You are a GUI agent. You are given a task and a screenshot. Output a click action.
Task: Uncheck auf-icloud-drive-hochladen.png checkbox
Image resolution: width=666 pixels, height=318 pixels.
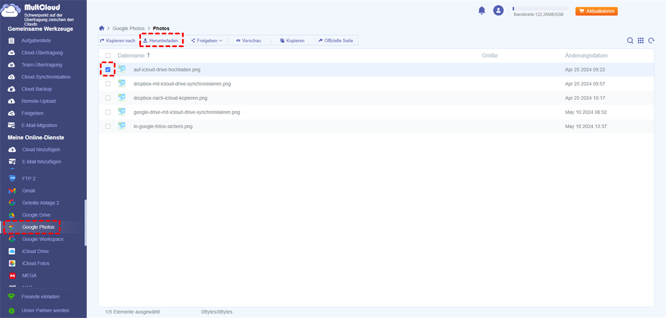[108, 69]
